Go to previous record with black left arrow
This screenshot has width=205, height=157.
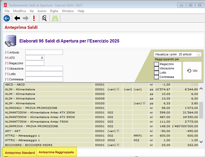(17, 18)
